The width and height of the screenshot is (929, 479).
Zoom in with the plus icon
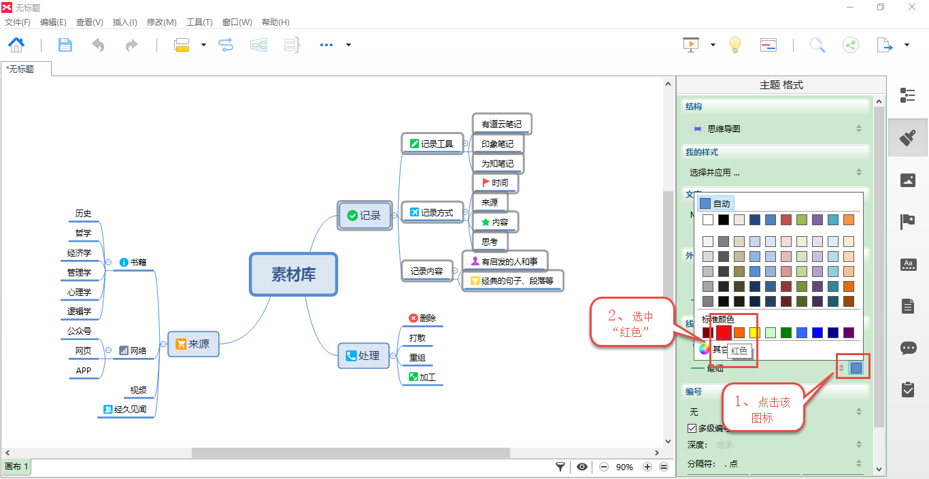[x=647, y=467]
